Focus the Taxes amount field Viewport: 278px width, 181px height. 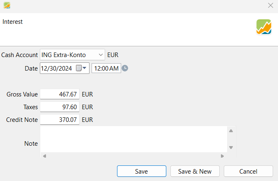click(x=60, y=107)
